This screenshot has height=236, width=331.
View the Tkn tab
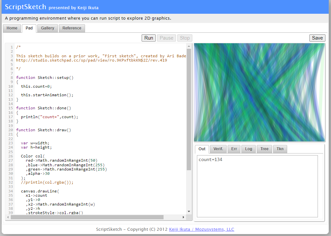click(280, 149)
